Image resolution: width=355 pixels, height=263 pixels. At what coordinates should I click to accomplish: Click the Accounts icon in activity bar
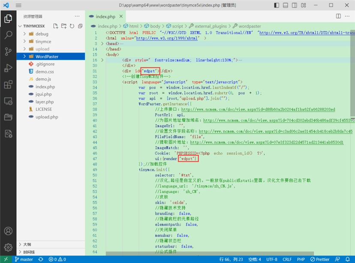[8, 231]
